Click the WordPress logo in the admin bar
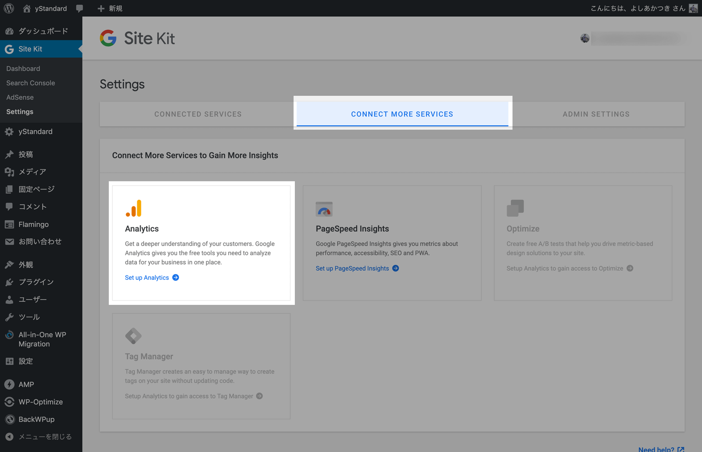 click(9, 8)
